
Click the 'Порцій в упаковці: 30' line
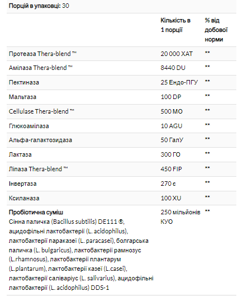click(39, 6)
